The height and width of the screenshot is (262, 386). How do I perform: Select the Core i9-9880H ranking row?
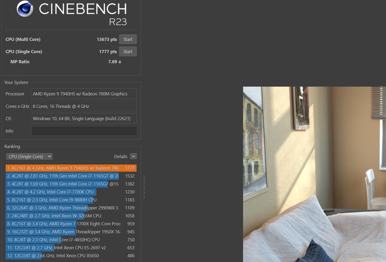click(71, 200)
